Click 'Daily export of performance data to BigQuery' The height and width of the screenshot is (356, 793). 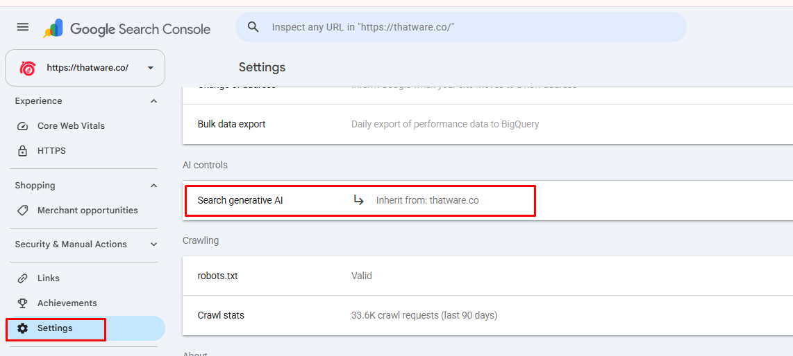point(445,124)
